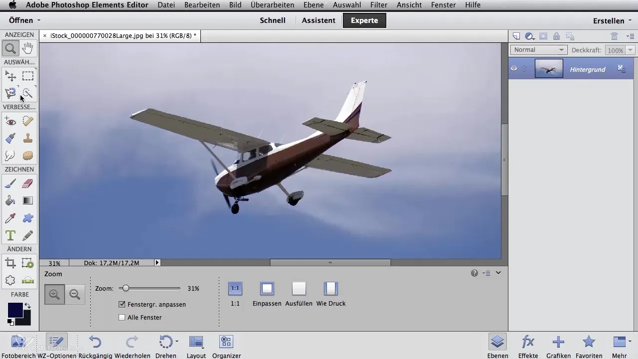Image resolution: width=638 pixels, height=359 pixels.
Task: Select the Recompose tool
Action: [x=28, y=263]
